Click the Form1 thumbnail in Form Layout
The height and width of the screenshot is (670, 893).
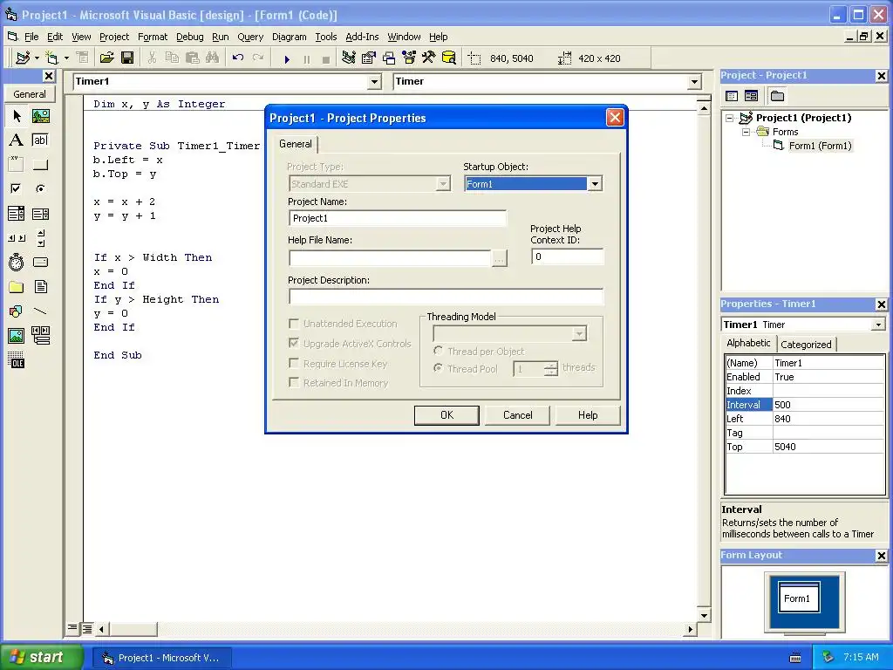tap(799, 598)
